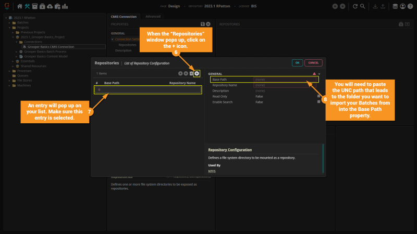Refresh the repository tree

(x=355, y=6)
